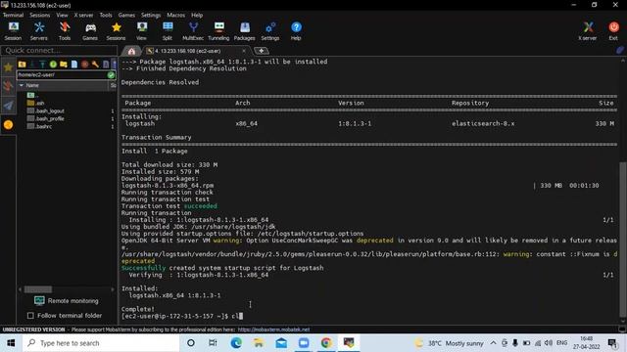
Task: Switch to the home tab
Action: 131,51
